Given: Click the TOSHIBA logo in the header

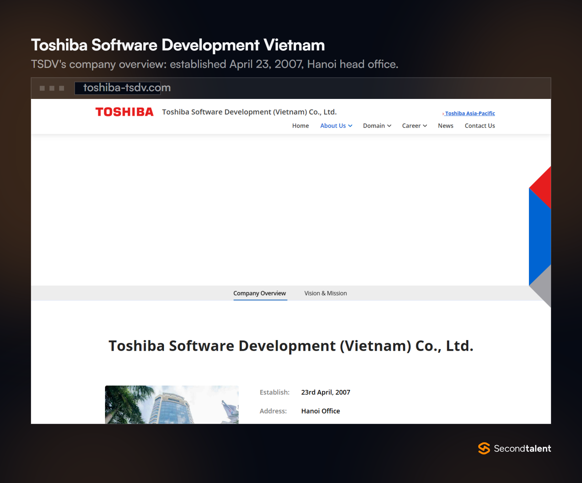Looking at the screenshot, I should coord(124,112).
